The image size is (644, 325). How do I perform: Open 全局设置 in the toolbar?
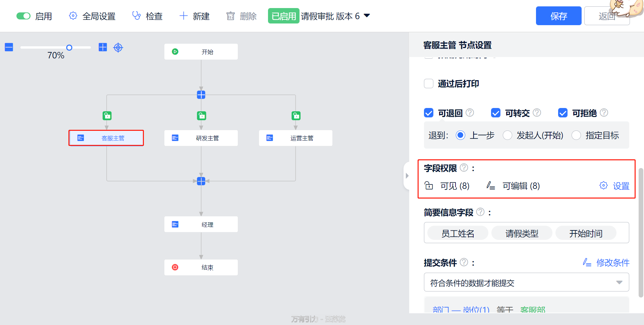(92, 16)
